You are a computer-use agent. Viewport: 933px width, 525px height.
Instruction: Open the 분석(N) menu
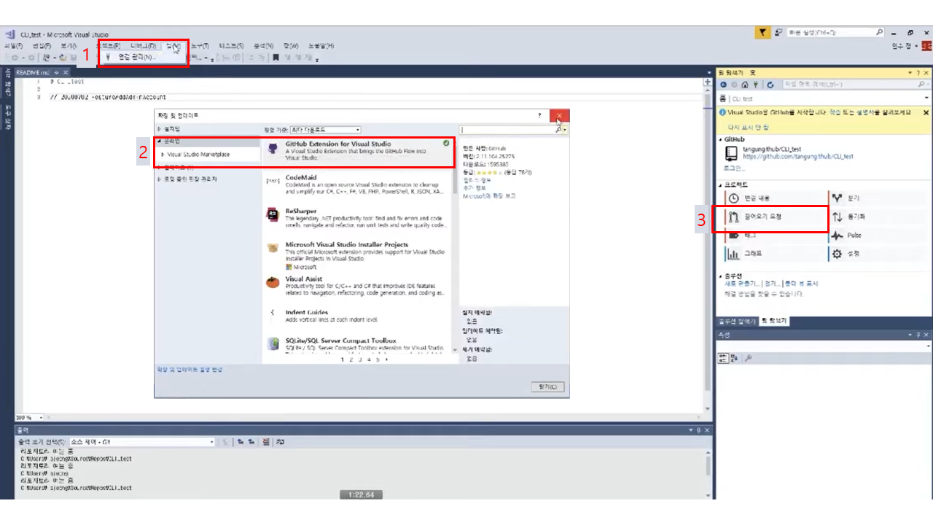point(263,46)
